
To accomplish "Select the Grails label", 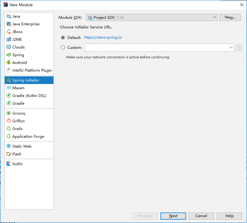I will [18, 128].
